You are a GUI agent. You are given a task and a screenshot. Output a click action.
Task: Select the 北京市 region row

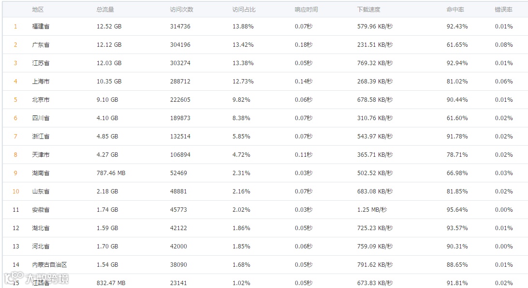pos(41,100)
